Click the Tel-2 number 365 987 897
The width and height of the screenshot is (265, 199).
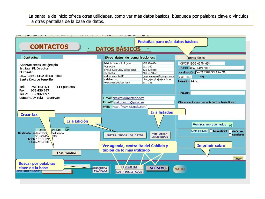point(40,94)
